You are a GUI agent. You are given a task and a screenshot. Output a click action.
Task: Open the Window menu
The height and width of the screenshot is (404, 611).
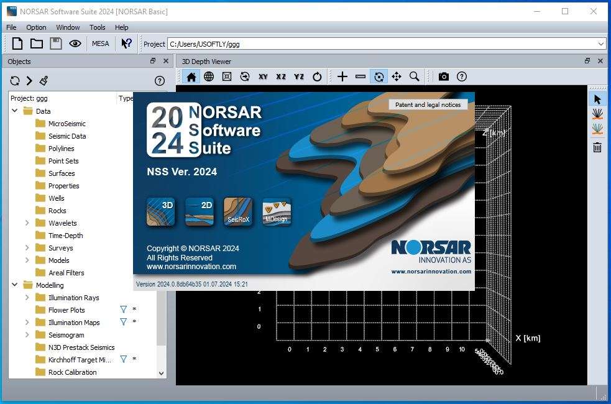pyautogui.click(x=68, y=27)
